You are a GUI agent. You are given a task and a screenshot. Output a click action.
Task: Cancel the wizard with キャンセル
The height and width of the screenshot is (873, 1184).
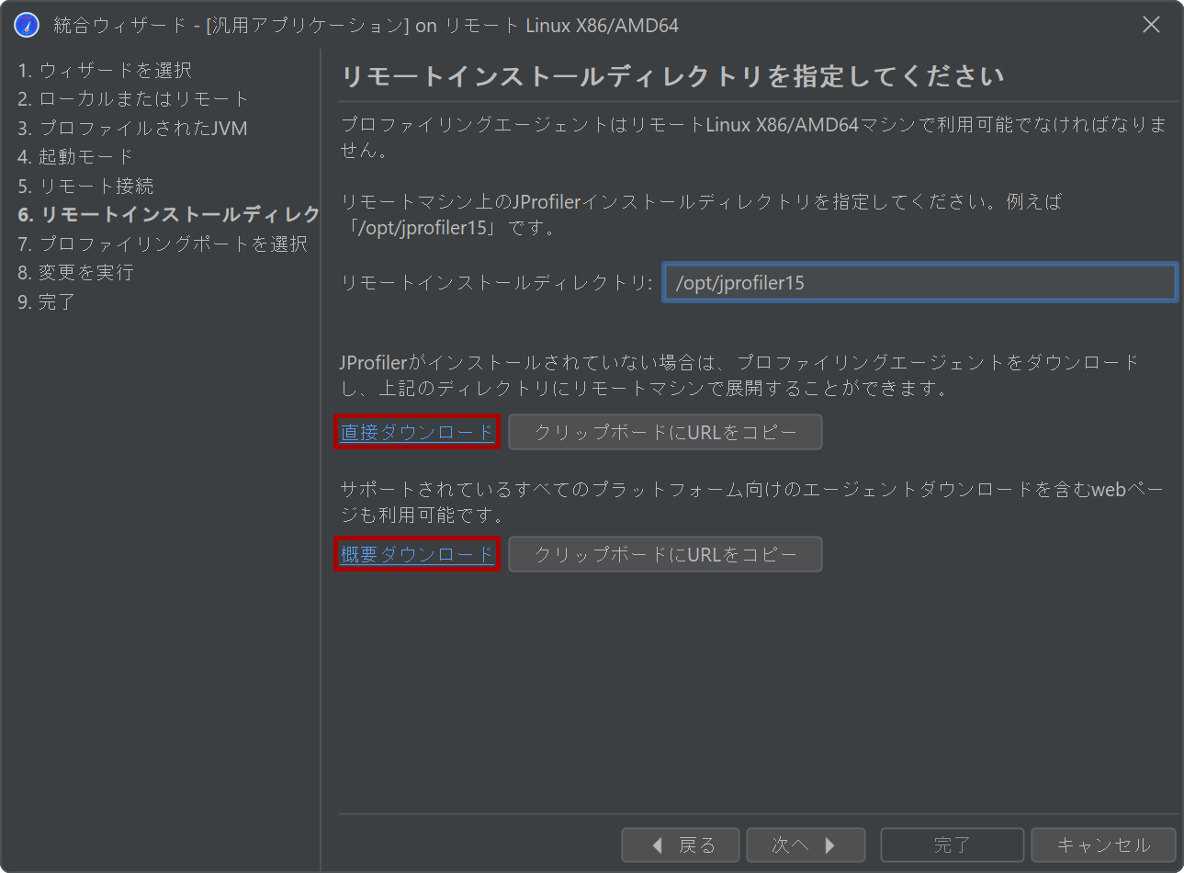(1103, 845)
